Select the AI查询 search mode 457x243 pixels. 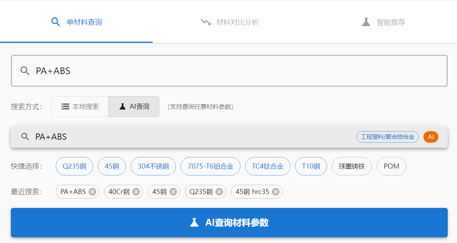tap(134, 106)
